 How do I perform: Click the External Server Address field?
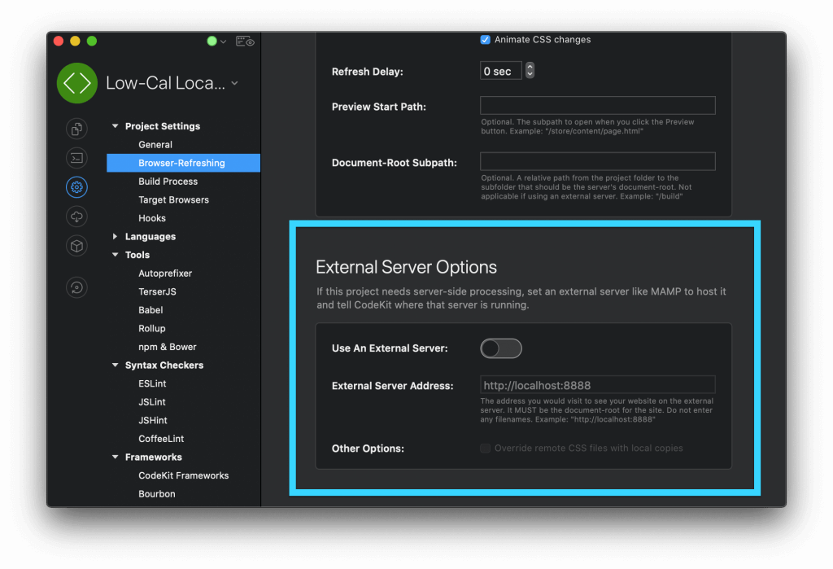pyautogui.click(x=598, y=385)
